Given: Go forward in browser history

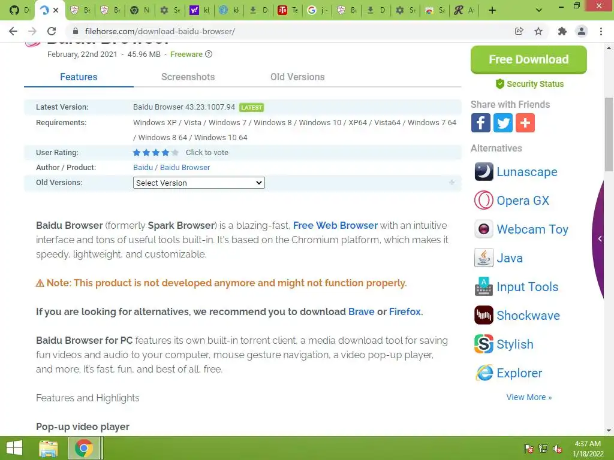Looking at the screenshot, I should tap(32, 31).
